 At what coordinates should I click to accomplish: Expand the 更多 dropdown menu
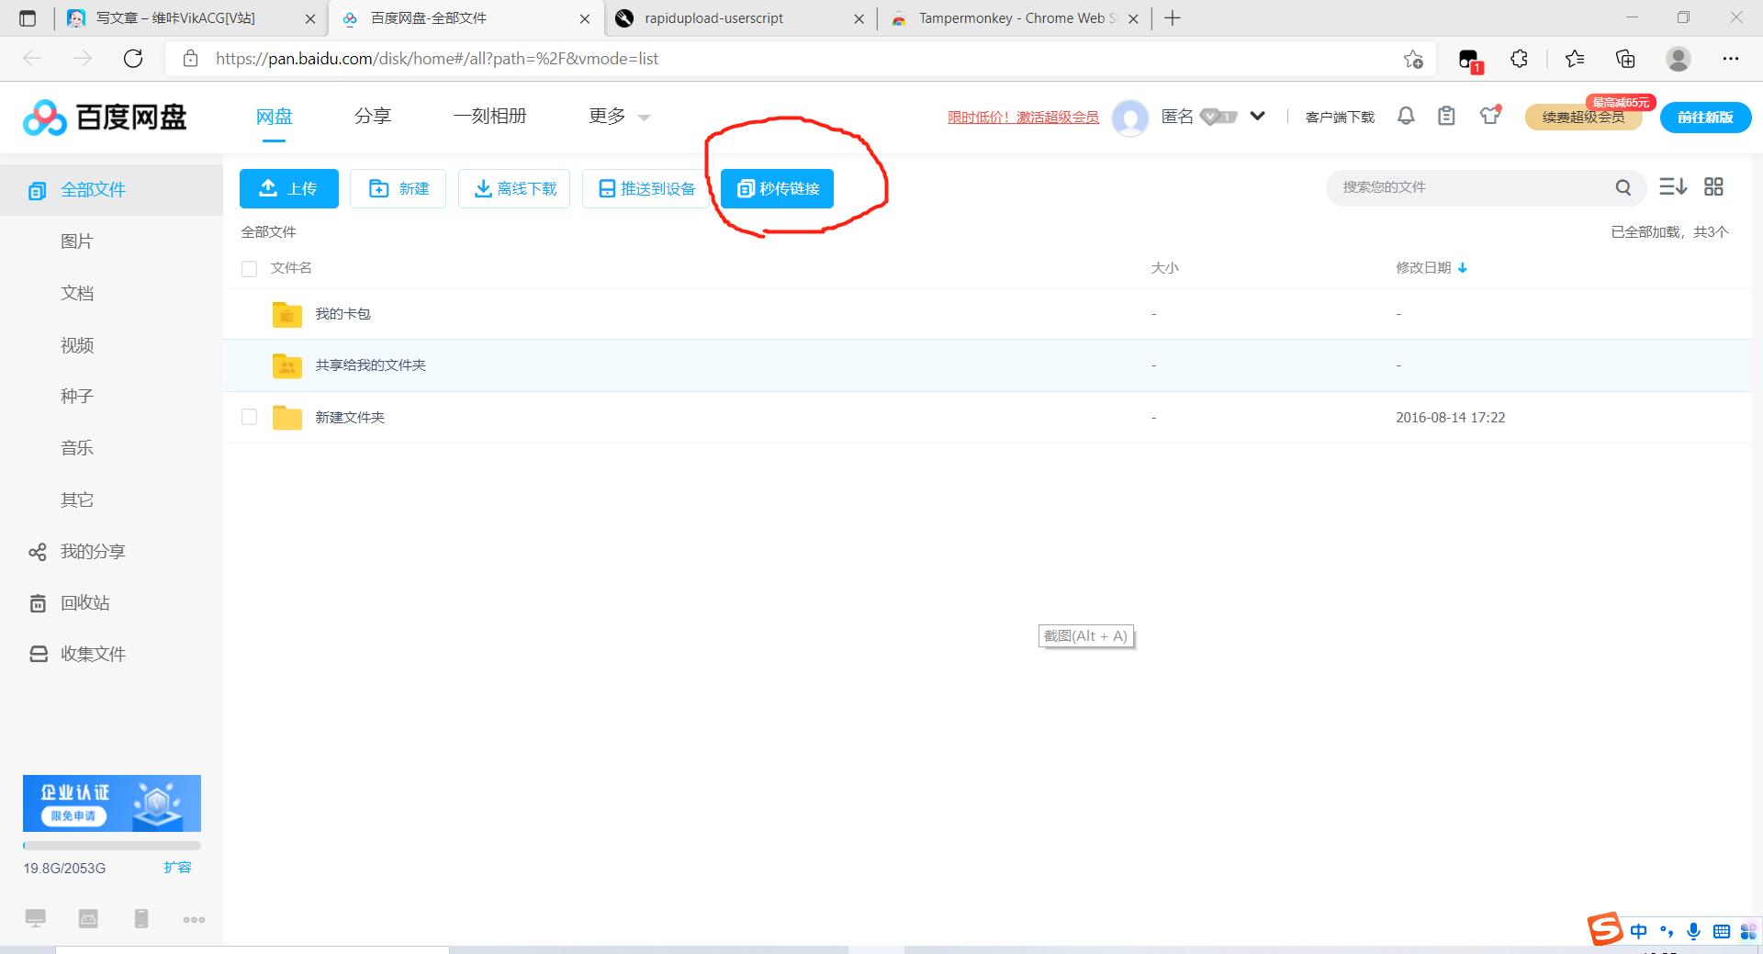click(619, 117)
